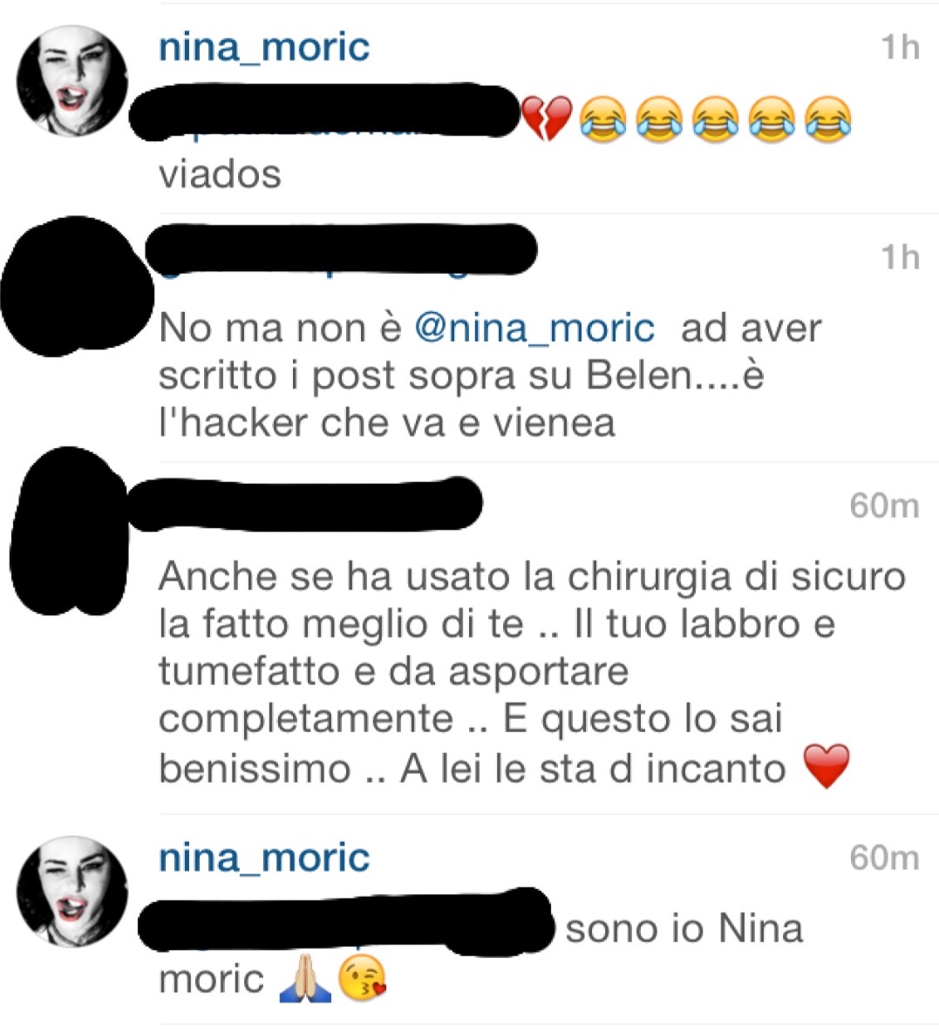Tap the praying hands emoji
The width and height of the screenshot is (939, 1032).
point(305,979)
